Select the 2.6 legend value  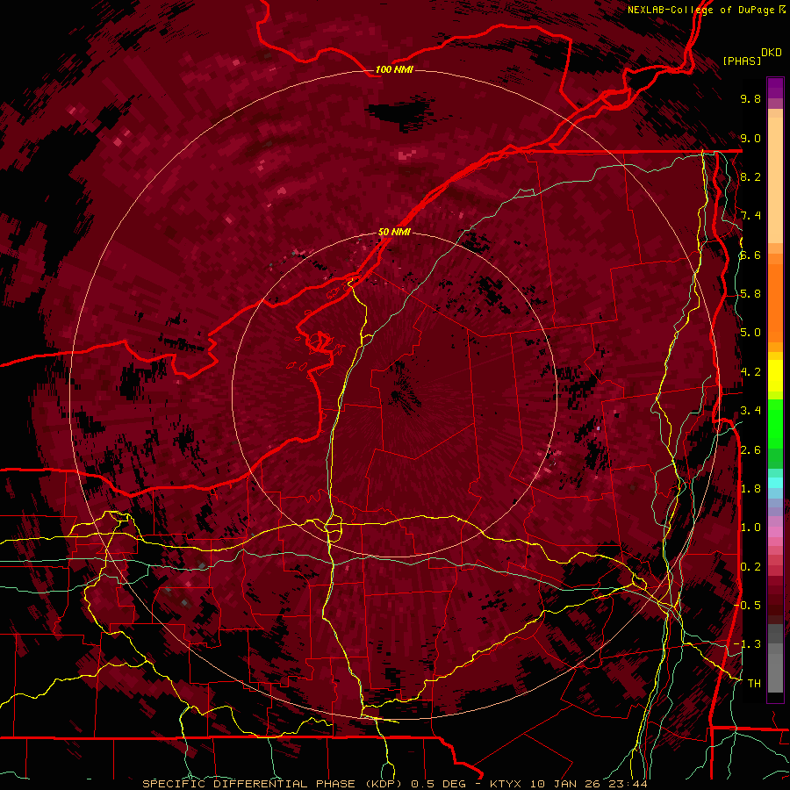click(750, 450)
